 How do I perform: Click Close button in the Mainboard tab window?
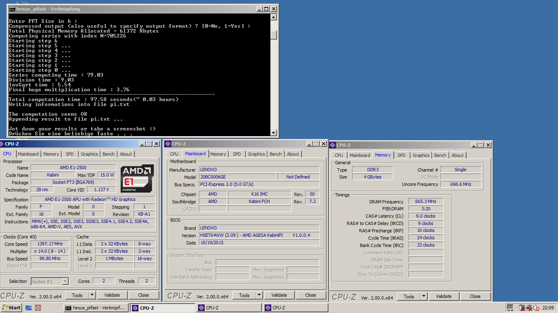click(310, 295)
